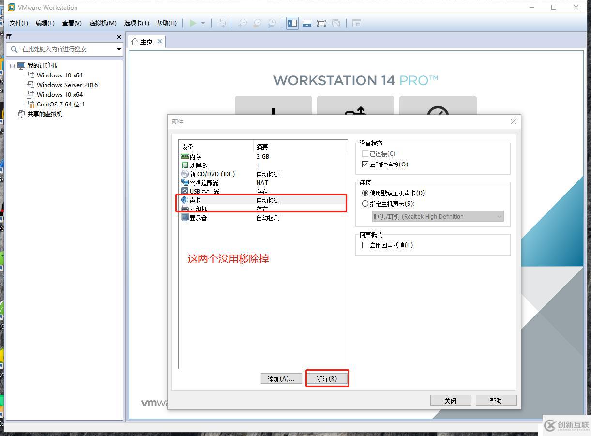Close the 主页 tab
Image resolution: width=591 pixels, height=436 pixels.
(160, 42)
